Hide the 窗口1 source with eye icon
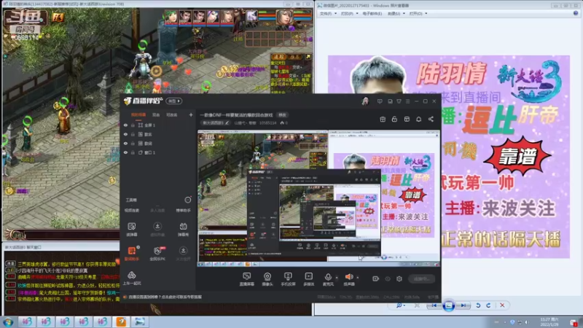583x328 pixels. pos(125,152)
